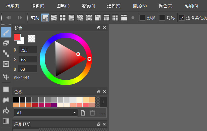
Task: Select the perspective grid snap icon
Action: (106, 17)
